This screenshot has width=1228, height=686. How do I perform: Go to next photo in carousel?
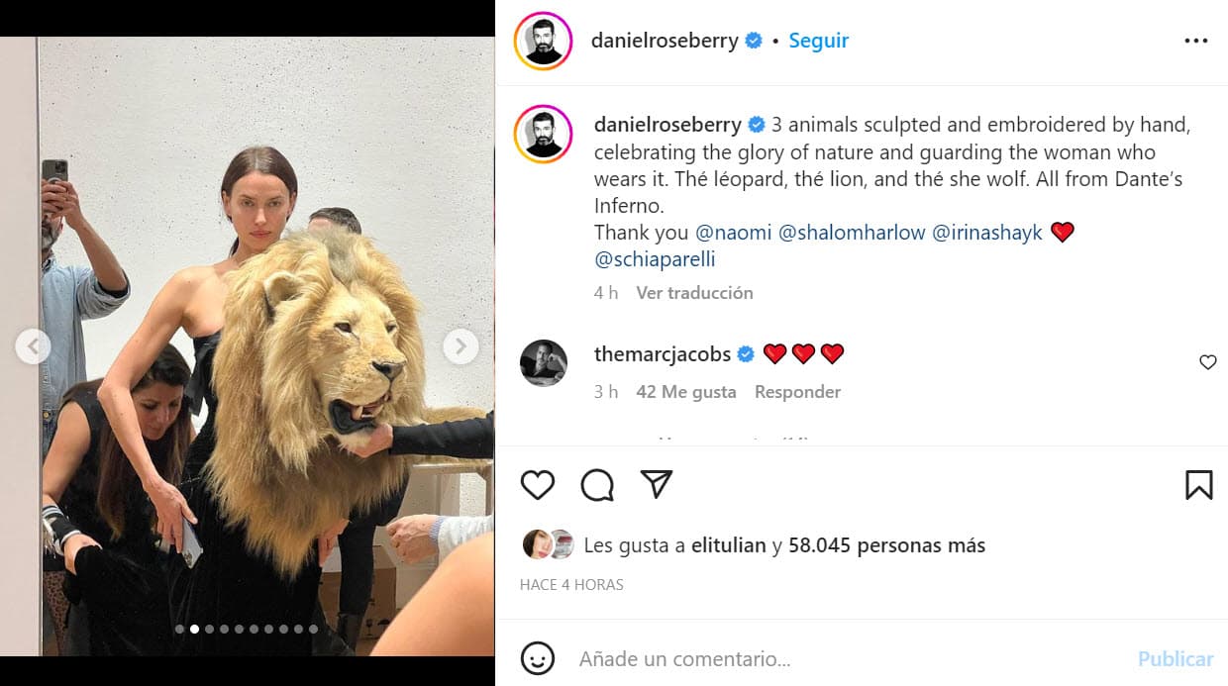pos(460,346)
